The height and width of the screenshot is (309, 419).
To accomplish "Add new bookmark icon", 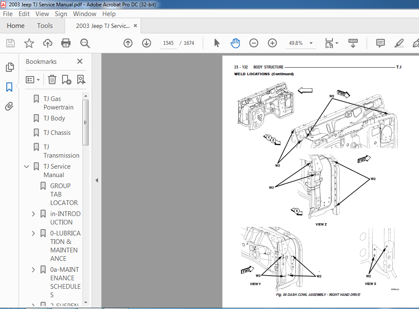I will point(66,79).
